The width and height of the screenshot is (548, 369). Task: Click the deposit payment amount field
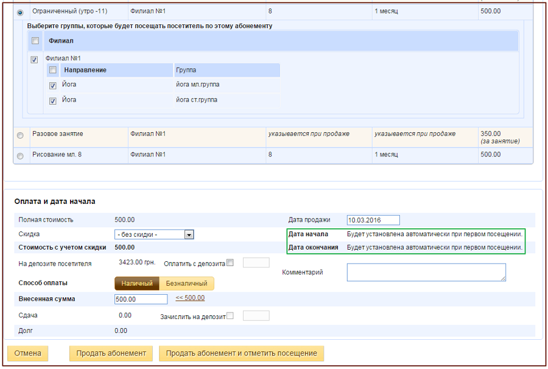point(256,262)
